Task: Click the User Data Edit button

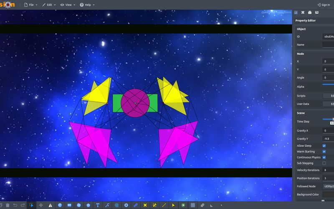Action: pos(328,104)
